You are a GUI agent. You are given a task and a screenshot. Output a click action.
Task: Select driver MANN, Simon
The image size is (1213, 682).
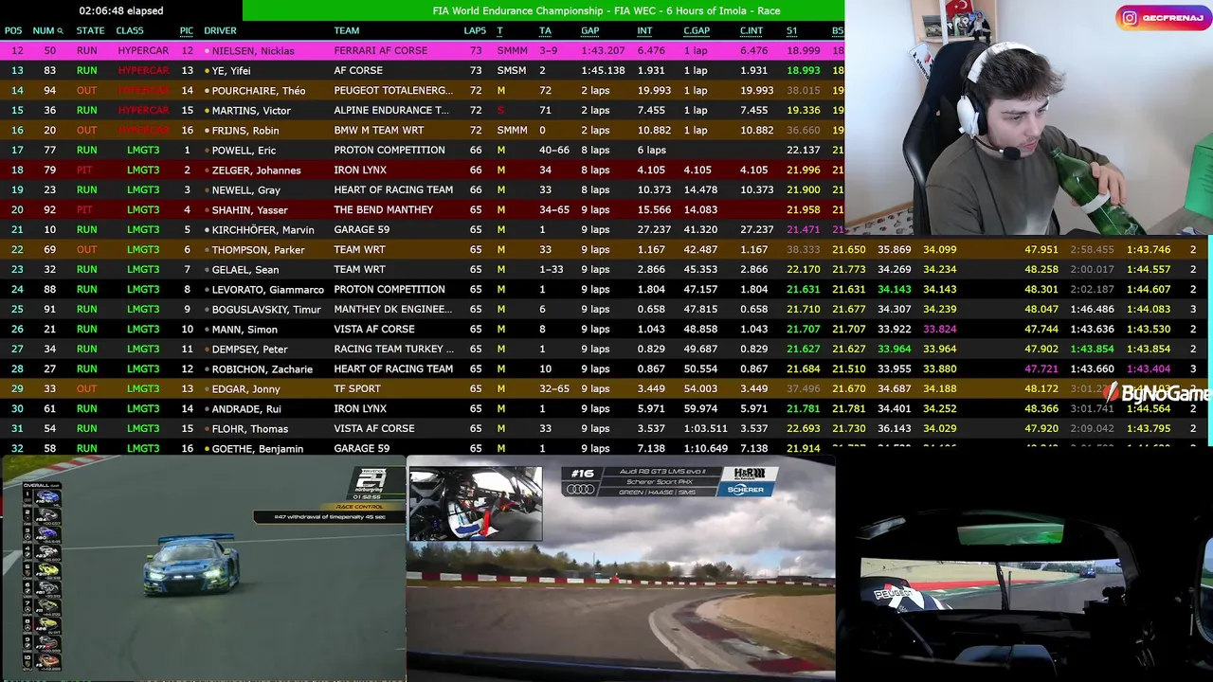[x=244, y=330]
